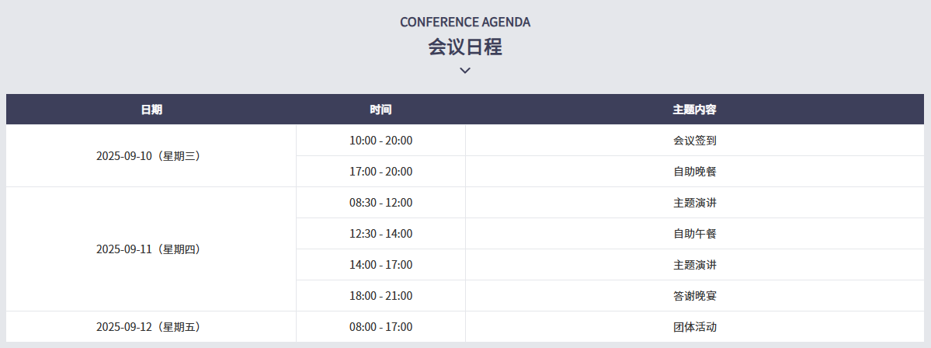Click the 17:00 - 20:00 time cell
The height and width of the screenshot is (348, 931).
point(380,172)
